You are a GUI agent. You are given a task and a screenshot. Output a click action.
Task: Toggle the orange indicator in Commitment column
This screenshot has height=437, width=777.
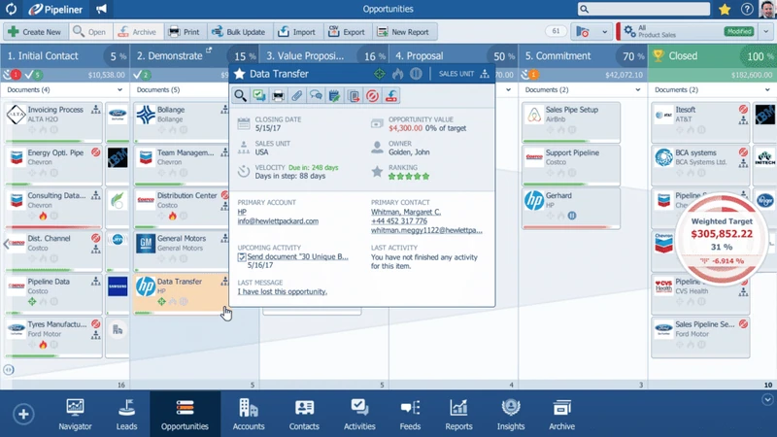[533, 75]
